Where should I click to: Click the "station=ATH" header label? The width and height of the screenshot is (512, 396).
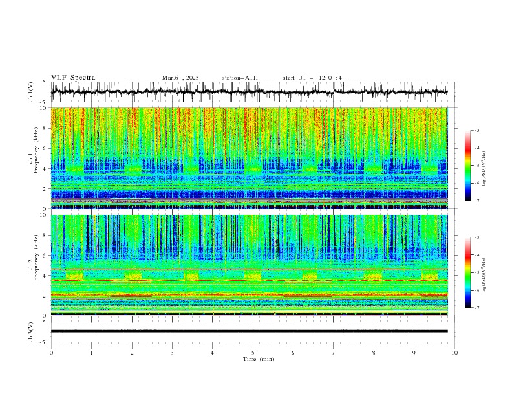coord(240,78)
